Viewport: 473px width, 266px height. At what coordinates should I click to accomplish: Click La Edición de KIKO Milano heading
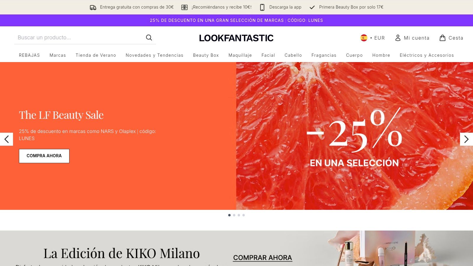pos(122,253)
